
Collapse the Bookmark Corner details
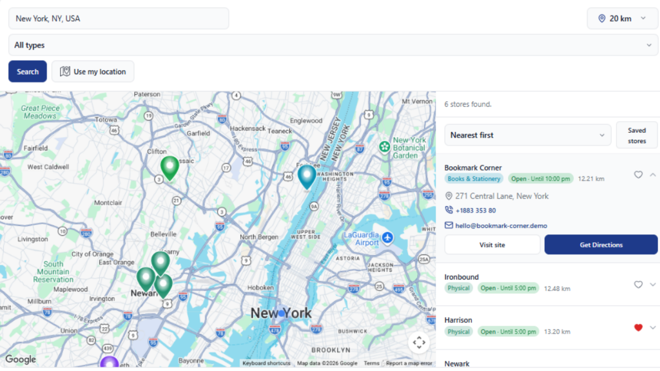point(652,175)
